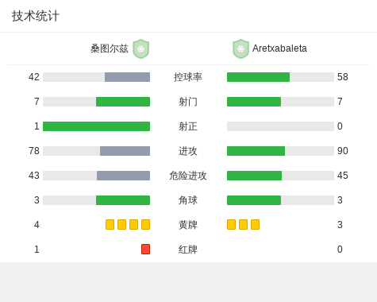This screenshot has height=302, width=377.
Task: Click the full green 射正 bar
Action: [x=96, y=126]
